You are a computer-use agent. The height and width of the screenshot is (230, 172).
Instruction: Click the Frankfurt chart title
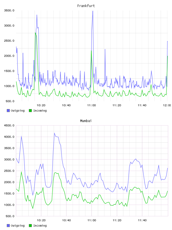[86, 6]
